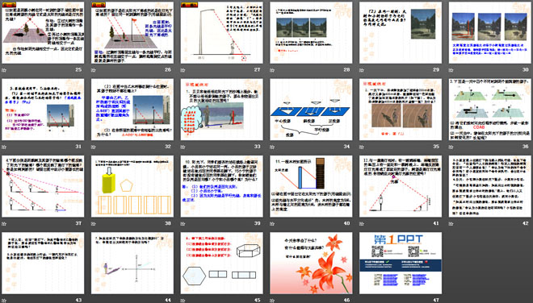Select slide 36 with four shadow diagrams
533x303 pixels.
click(490, 110)
